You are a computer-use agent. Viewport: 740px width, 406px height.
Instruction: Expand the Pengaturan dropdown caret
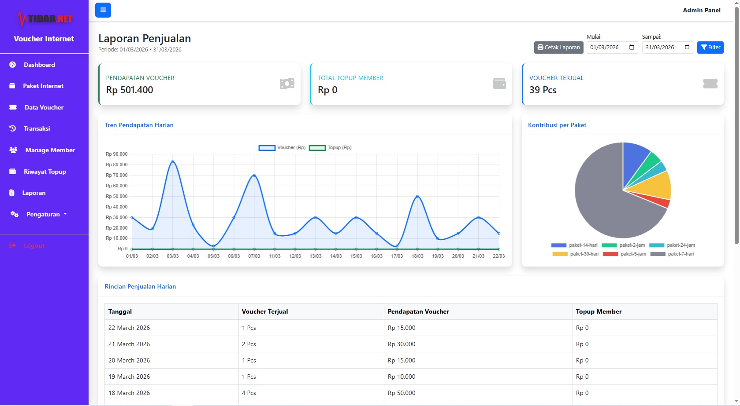(x=65, y=214)
